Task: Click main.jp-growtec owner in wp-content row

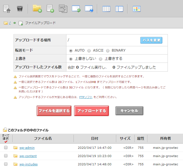Action: point(165,156)
